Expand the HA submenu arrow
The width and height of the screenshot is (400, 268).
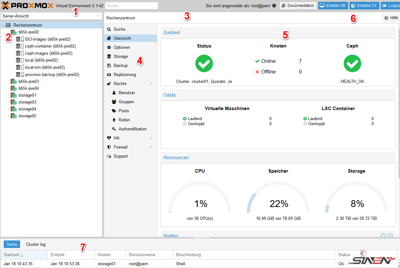coord(151,138)
